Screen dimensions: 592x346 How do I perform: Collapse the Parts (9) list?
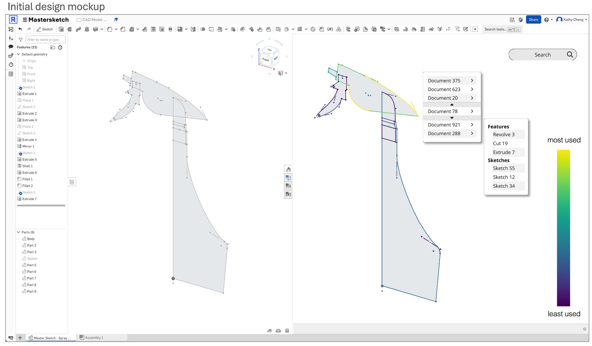pos(18,232)
